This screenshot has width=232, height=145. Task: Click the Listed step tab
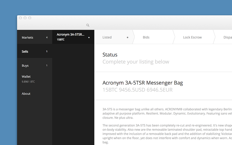[114, 37]
